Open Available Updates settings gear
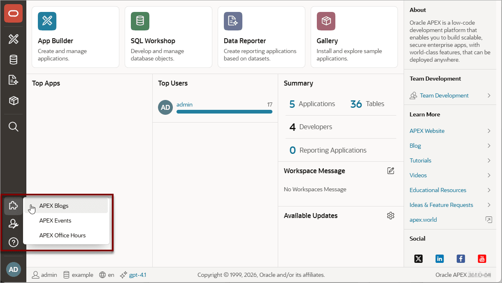The width and height of the screenshot is (502, 283). (x=391, y=216)
